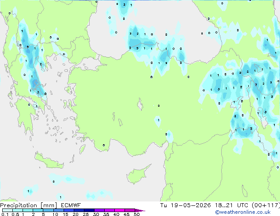The width and height of the screenshot is (280, 216).
Task: Click the legend label '20'
Action: [76, 214]
